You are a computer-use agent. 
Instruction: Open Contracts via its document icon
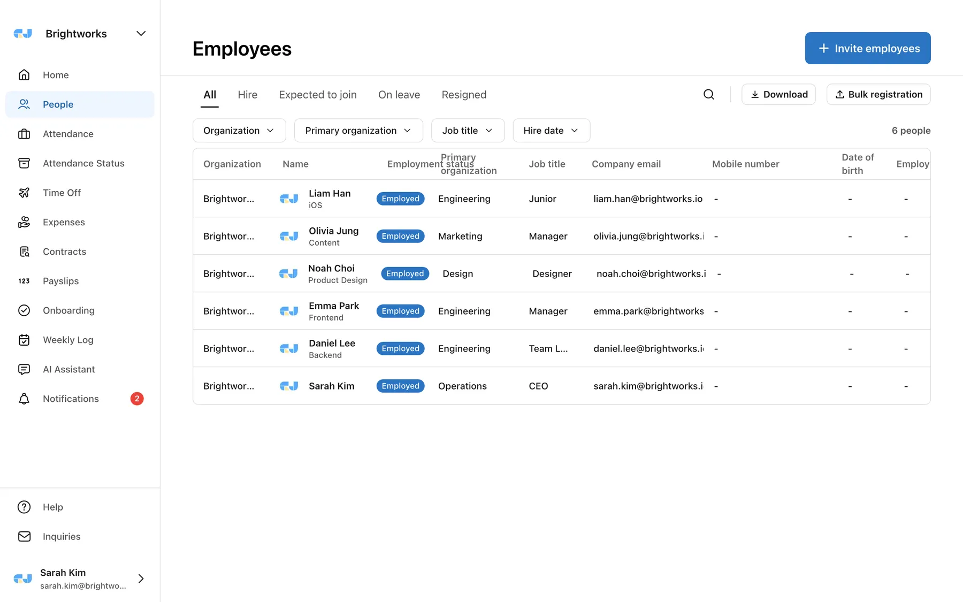[x=24, y=252]
